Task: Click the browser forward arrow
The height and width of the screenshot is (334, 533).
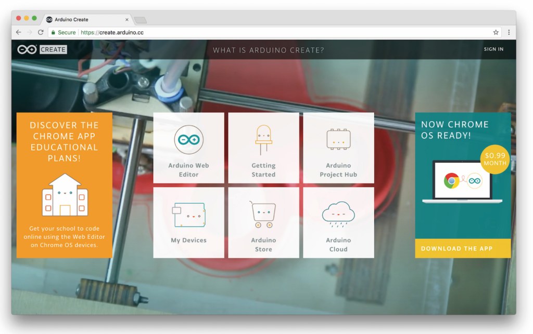Action: point(30,32)
